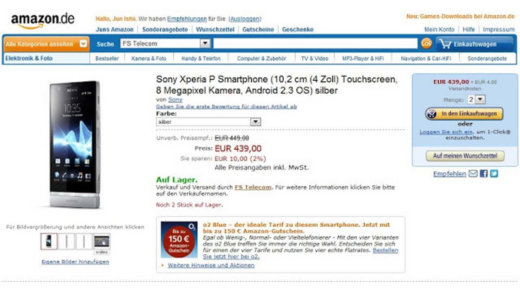
Task: Select the first phone thumbnail image
Action: [49, 241]
